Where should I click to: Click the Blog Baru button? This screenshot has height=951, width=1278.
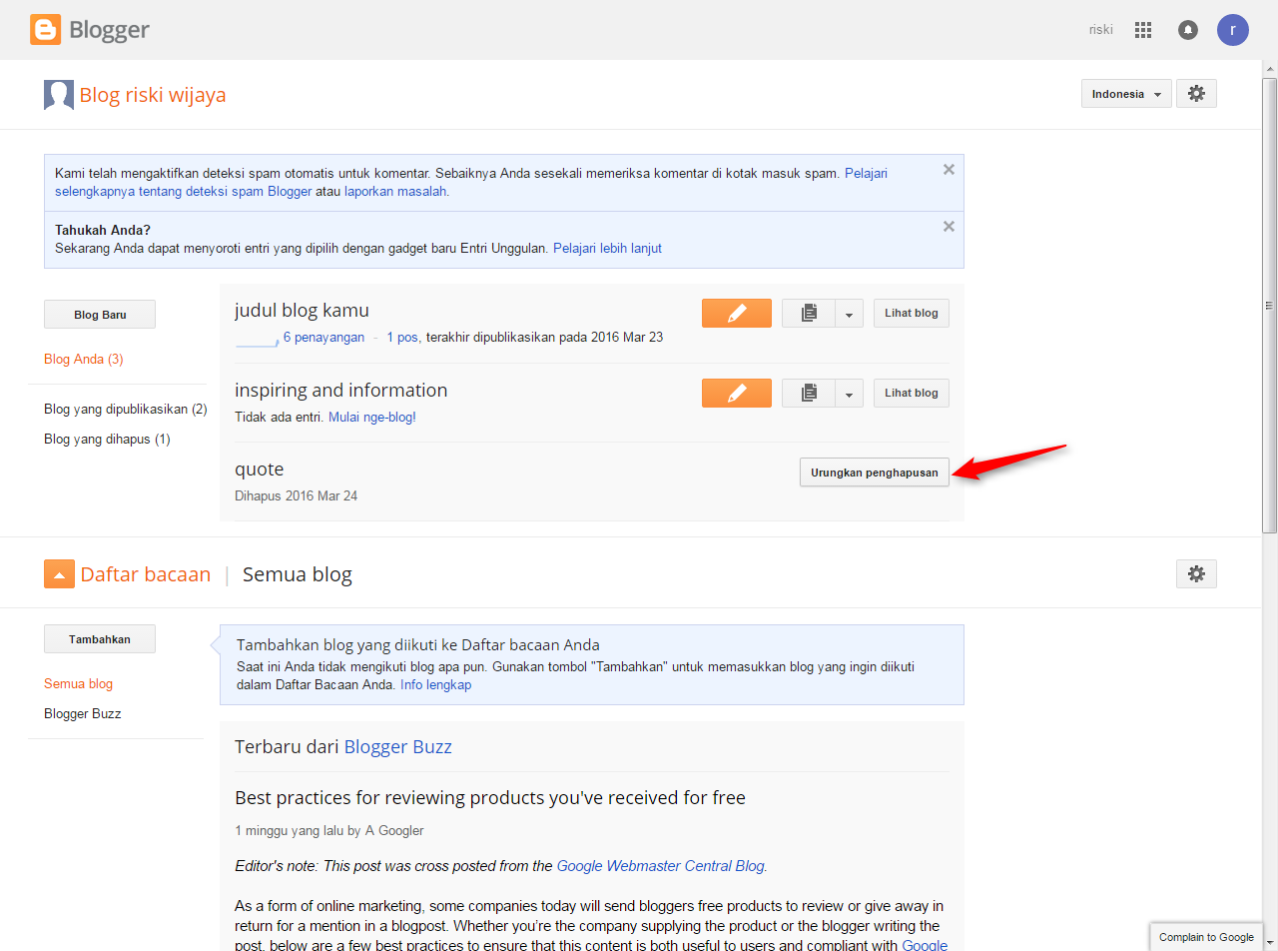(x=100, y=315)
